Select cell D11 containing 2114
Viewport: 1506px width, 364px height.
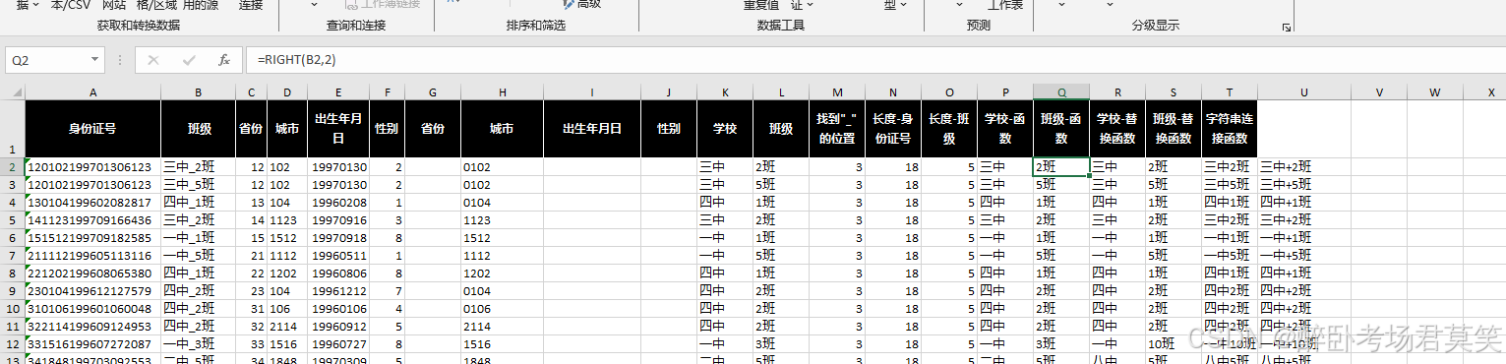(287, 327)
